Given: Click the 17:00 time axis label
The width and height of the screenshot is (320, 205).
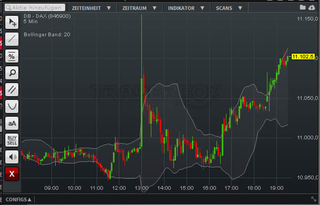Looking at the screenshot, I should pyautogui.click(x=231, y=188).
